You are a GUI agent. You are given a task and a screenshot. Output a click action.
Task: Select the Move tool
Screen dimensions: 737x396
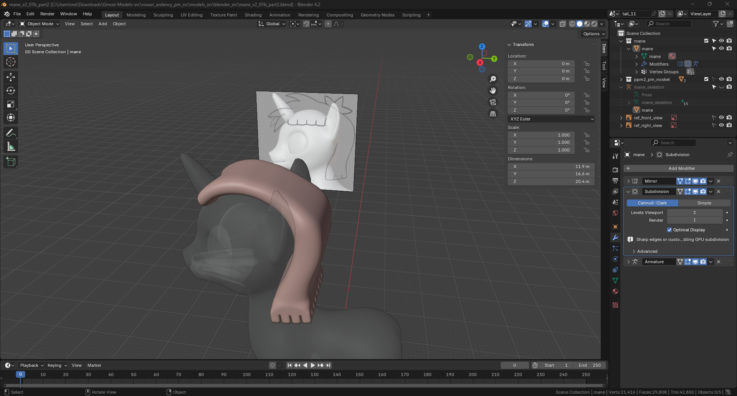(x=11, y=77)
